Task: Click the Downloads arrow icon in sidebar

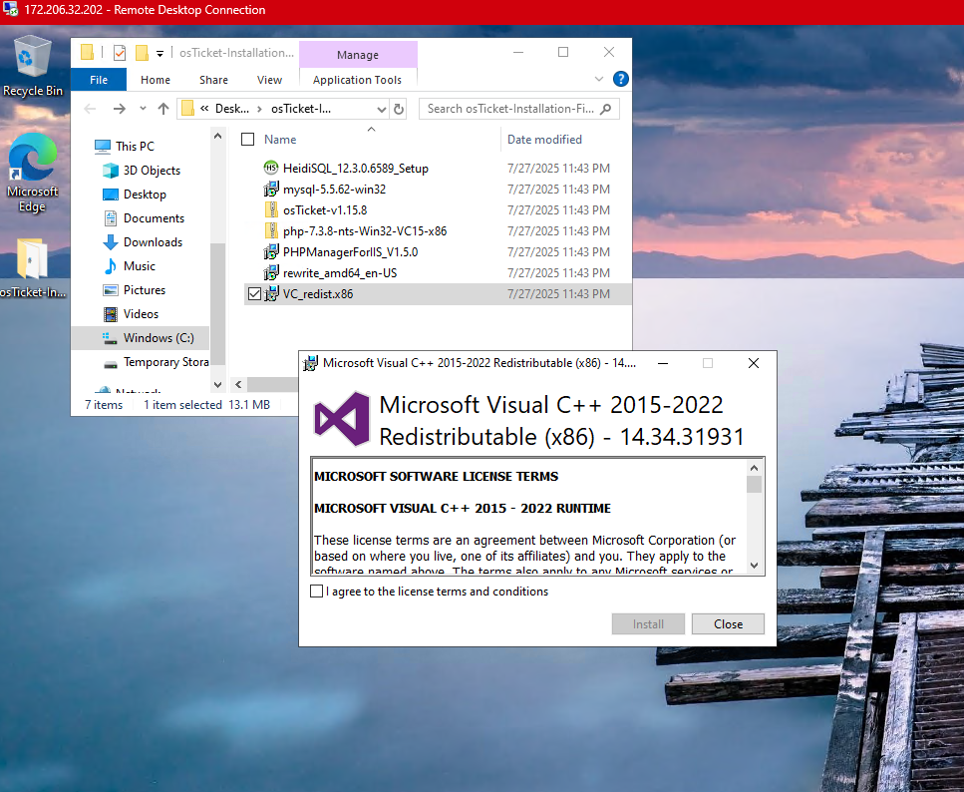Action: pyautogui.click(x=111, y=241)
